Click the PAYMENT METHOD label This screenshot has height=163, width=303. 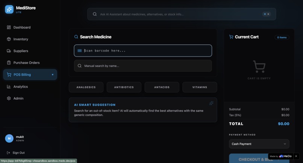coord(242,135)
